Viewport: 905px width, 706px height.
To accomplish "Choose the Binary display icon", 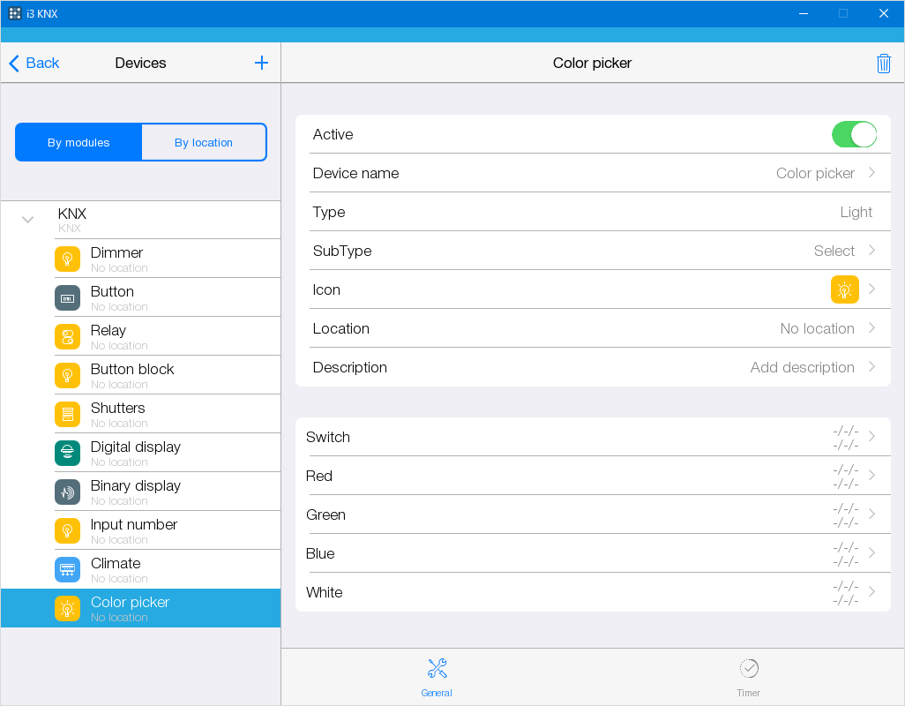I will coord(68,492).
